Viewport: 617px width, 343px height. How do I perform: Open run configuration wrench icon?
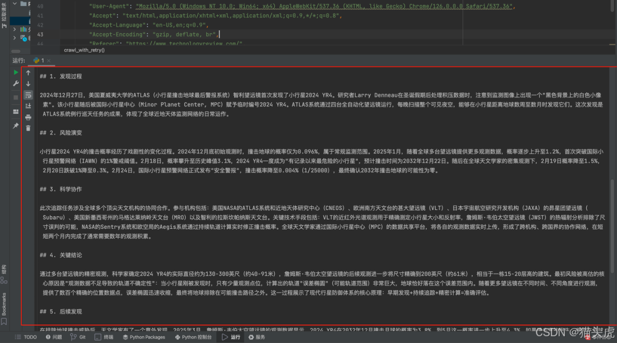tap(16, 83)
